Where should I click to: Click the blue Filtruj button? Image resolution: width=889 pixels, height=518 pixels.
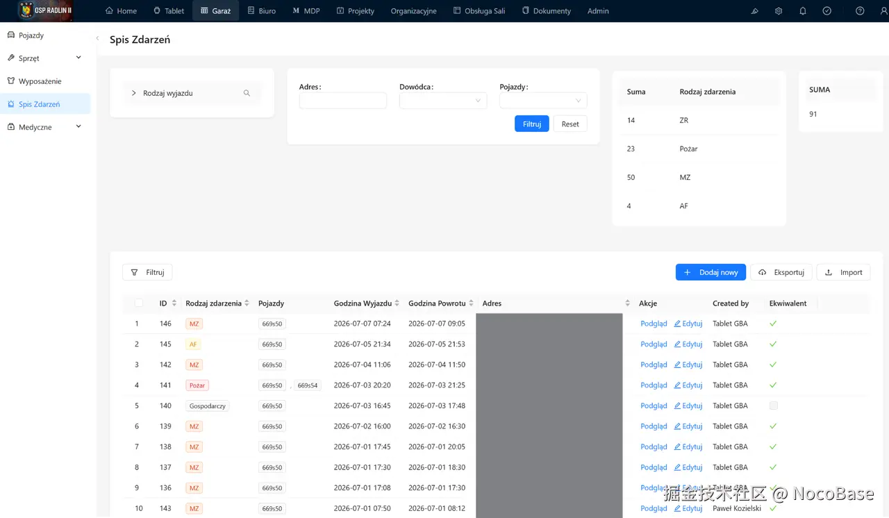(x=532, y=124)
